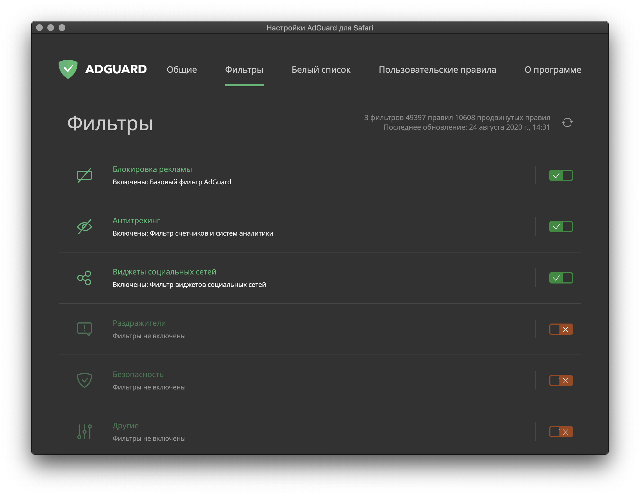Click the Фильтры page heading
The width and height of the screenshot is (640, 496).
click(x=110, y=123)
